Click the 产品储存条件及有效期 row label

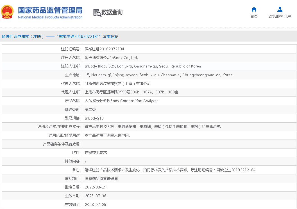point(61,144)
